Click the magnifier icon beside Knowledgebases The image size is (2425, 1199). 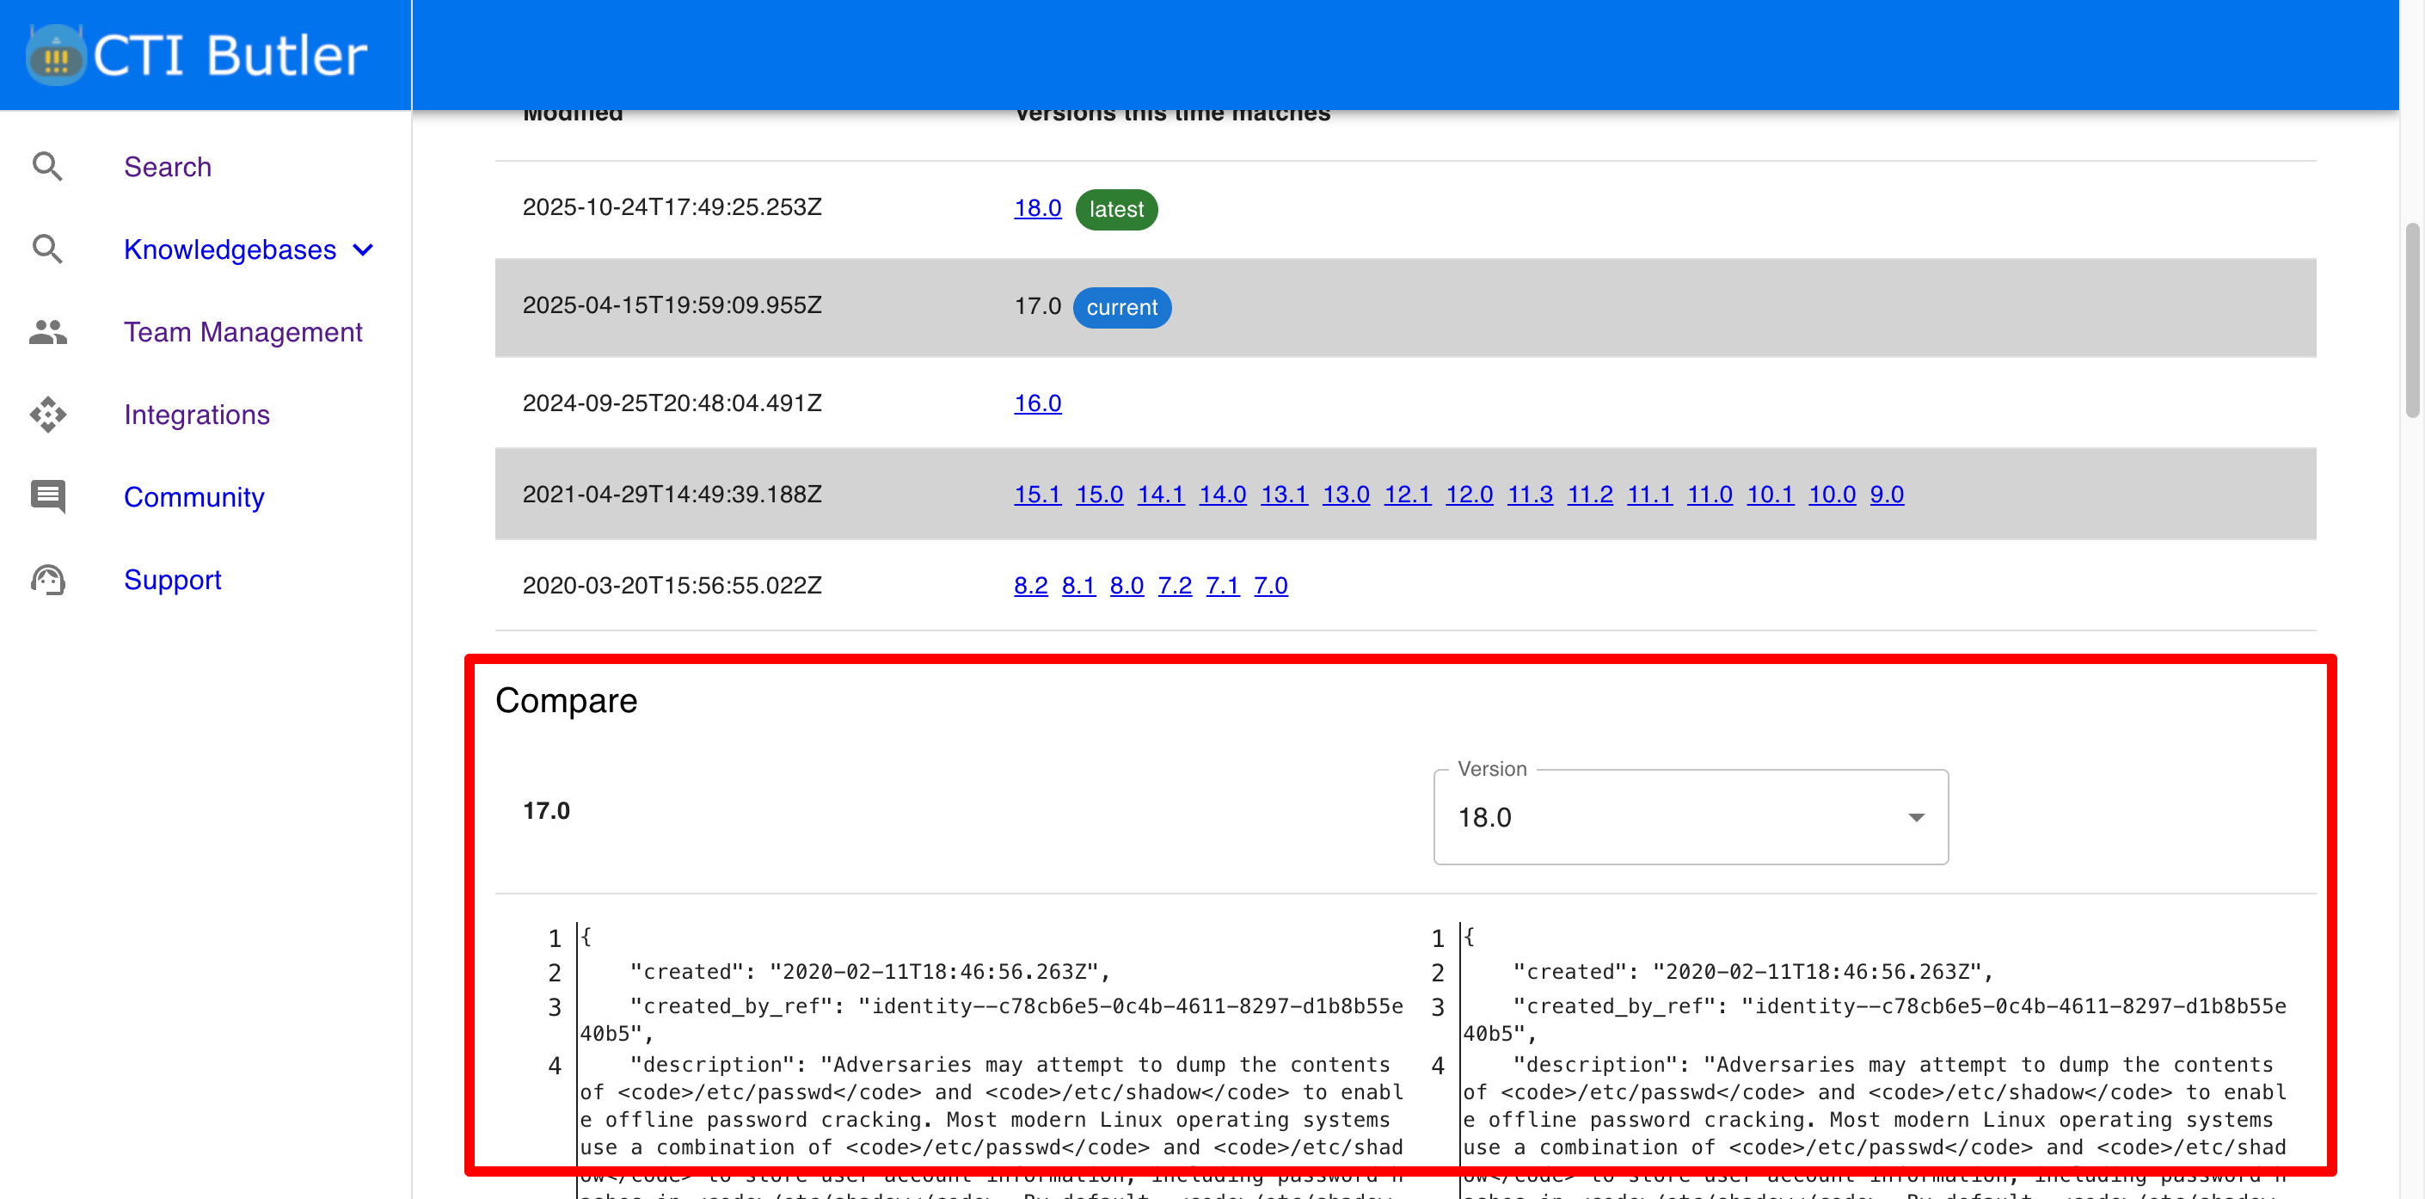(x=47, y=249)
